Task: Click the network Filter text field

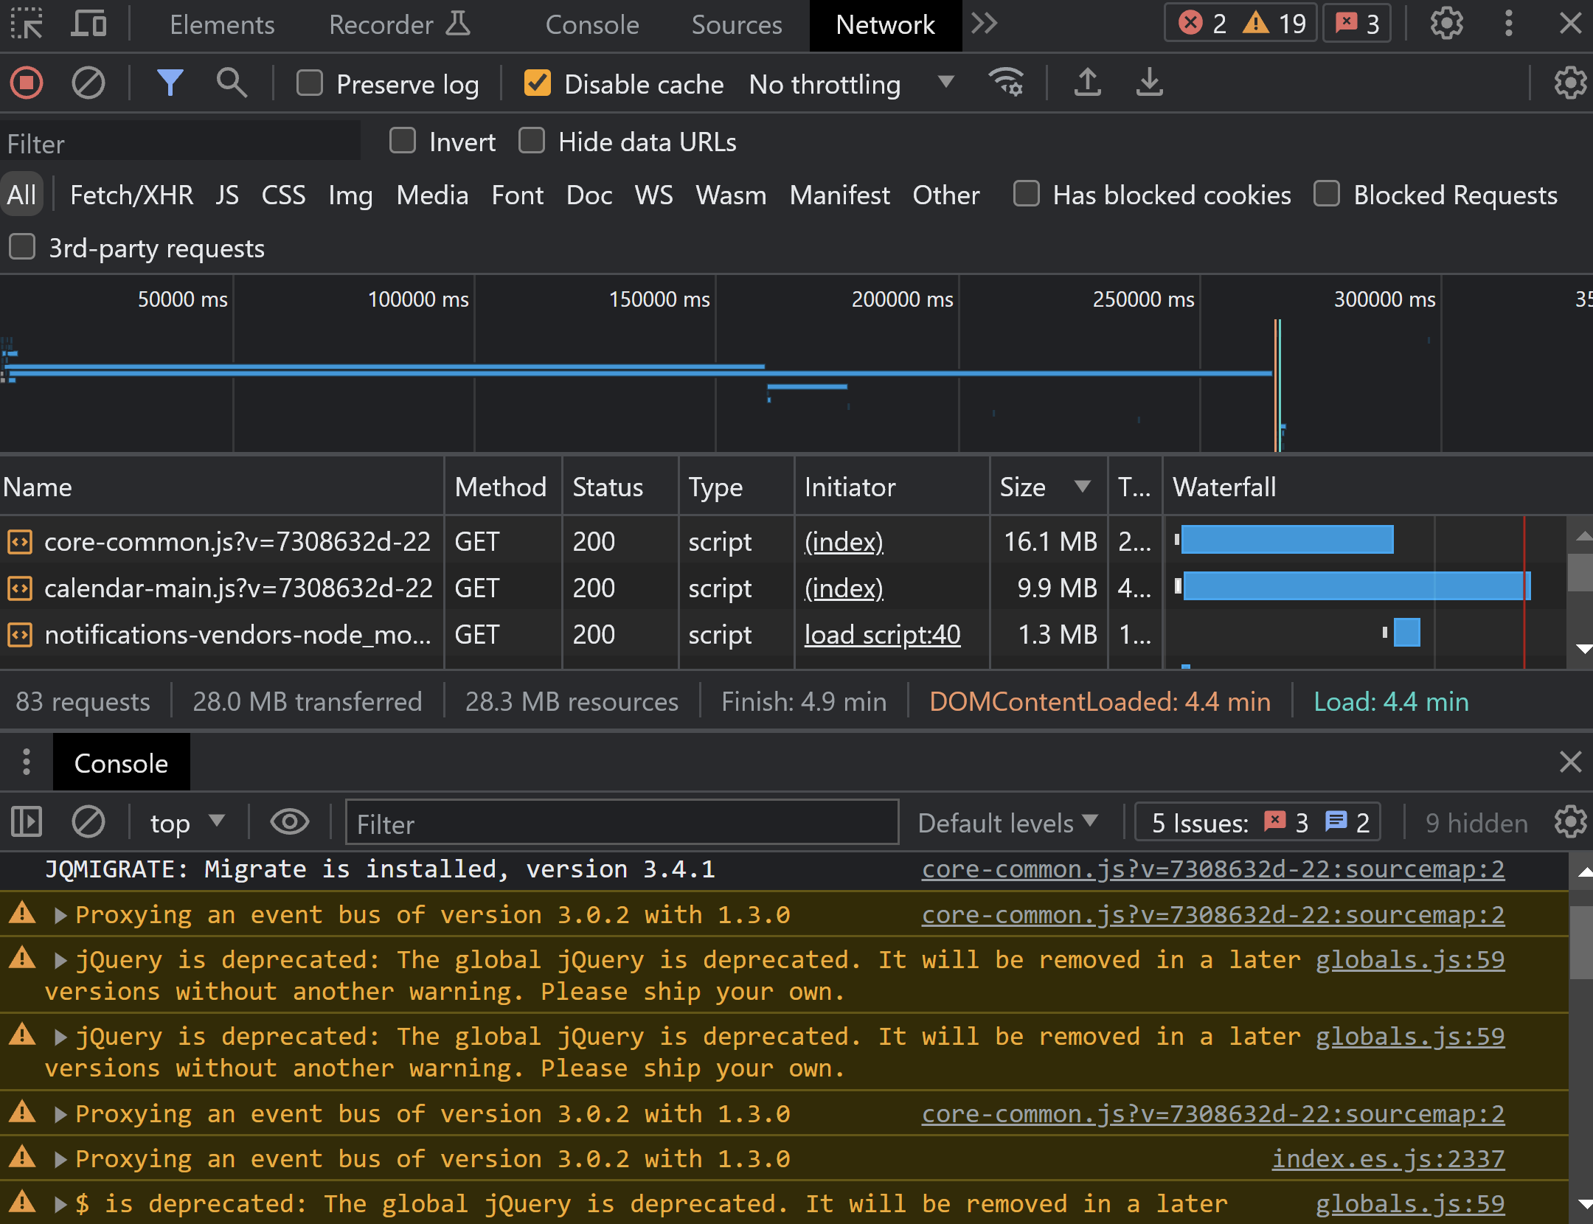Action: 181,144
